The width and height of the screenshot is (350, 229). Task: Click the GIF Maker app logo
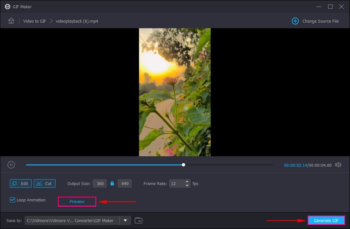pos(7,7)
